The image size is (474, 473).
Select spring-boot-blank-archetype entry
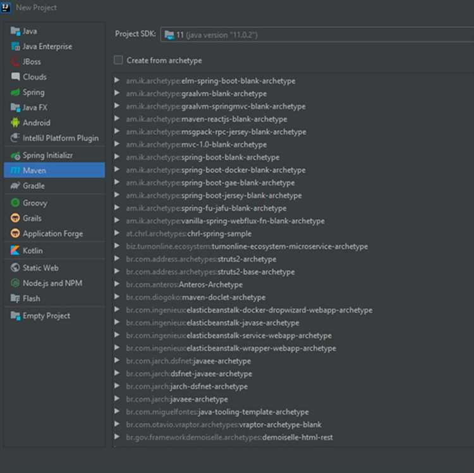pos(203,157)
